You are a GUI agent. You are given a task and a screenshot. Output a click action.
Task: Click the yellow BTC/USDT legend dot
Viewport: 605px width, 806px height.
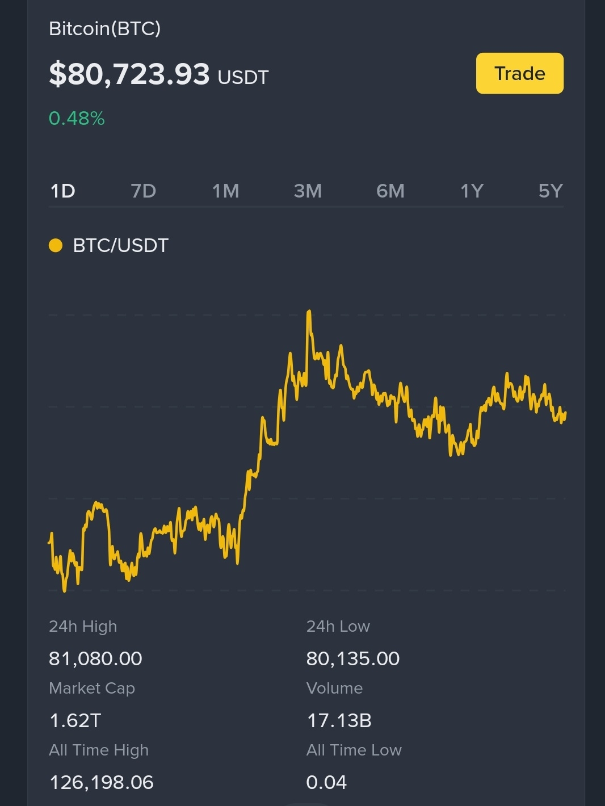(x=56, y=245)
